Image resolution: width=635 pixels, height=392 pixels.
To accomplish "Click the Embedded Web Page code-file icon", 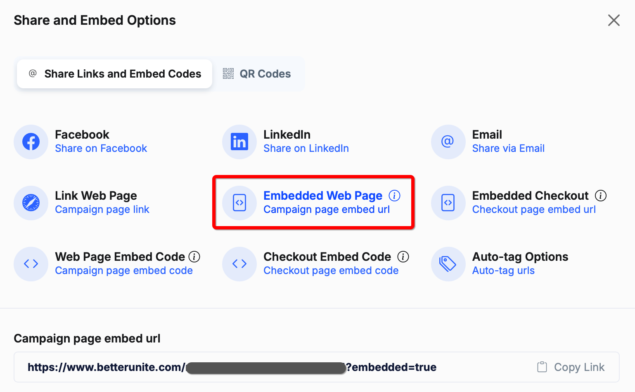I will (x=239, y=203).
